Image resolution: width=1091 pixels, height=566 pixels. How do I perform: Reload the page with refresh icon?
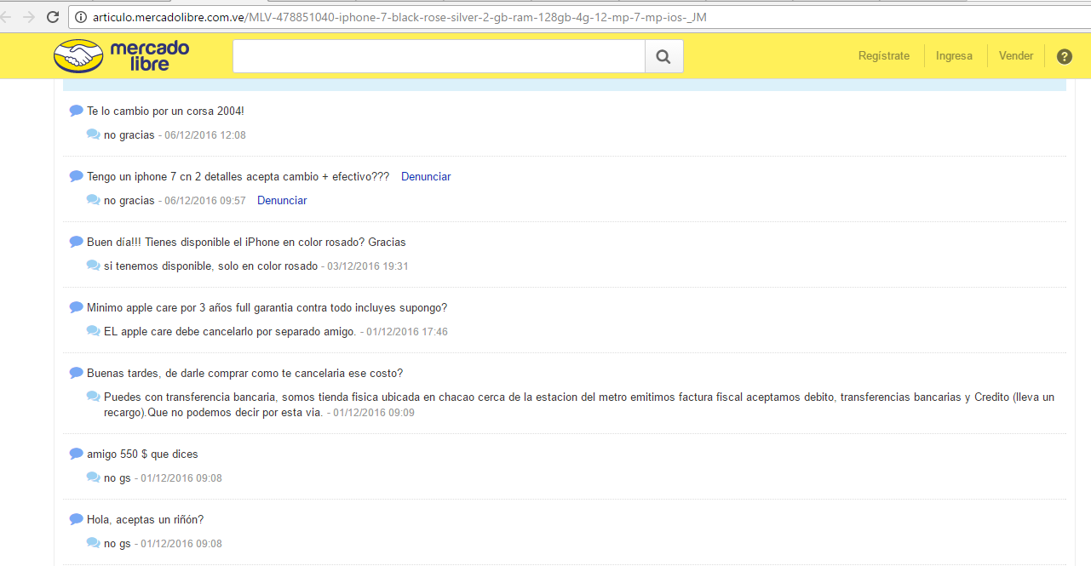pyautogui.click(x=53, y=17)
